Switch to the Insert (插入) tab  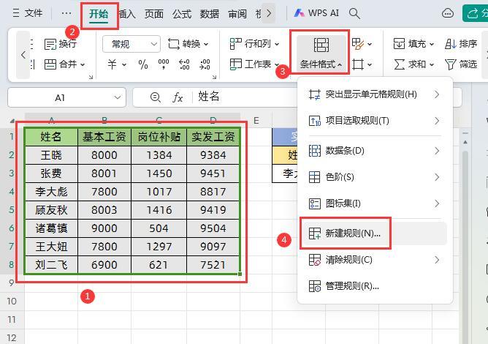(x=127, y=13)
